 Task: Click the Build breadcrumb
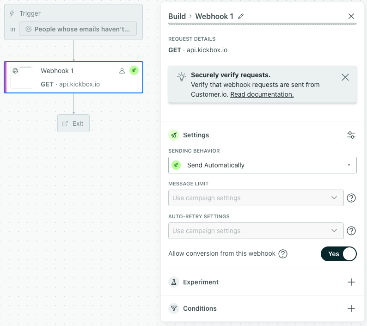pos(177,16)
